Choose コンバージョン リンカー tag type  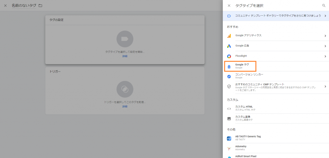tap(276, 76)
